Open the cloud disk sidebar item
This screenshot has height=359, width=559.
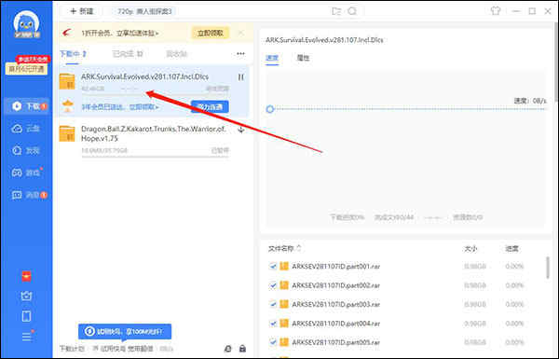point(26,129)
